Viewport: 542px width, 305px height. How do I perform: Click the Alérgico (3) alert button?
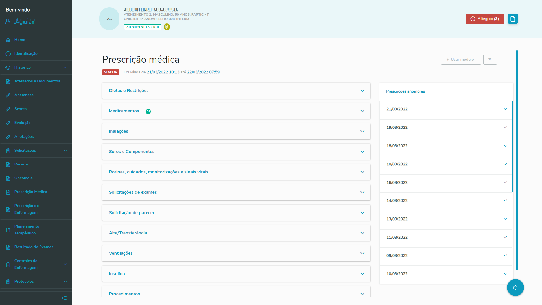pos(484,19)
